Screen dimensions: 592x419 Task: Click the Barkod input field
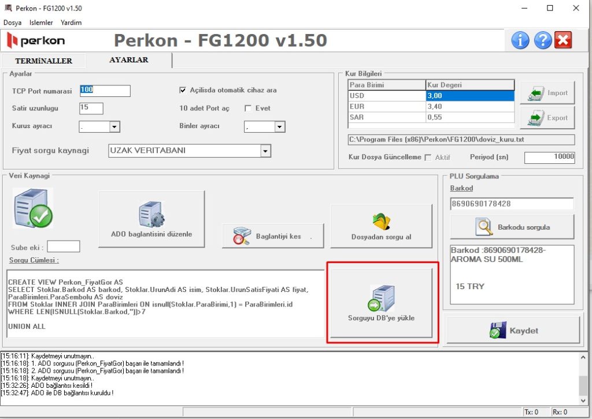coord(512,204)
